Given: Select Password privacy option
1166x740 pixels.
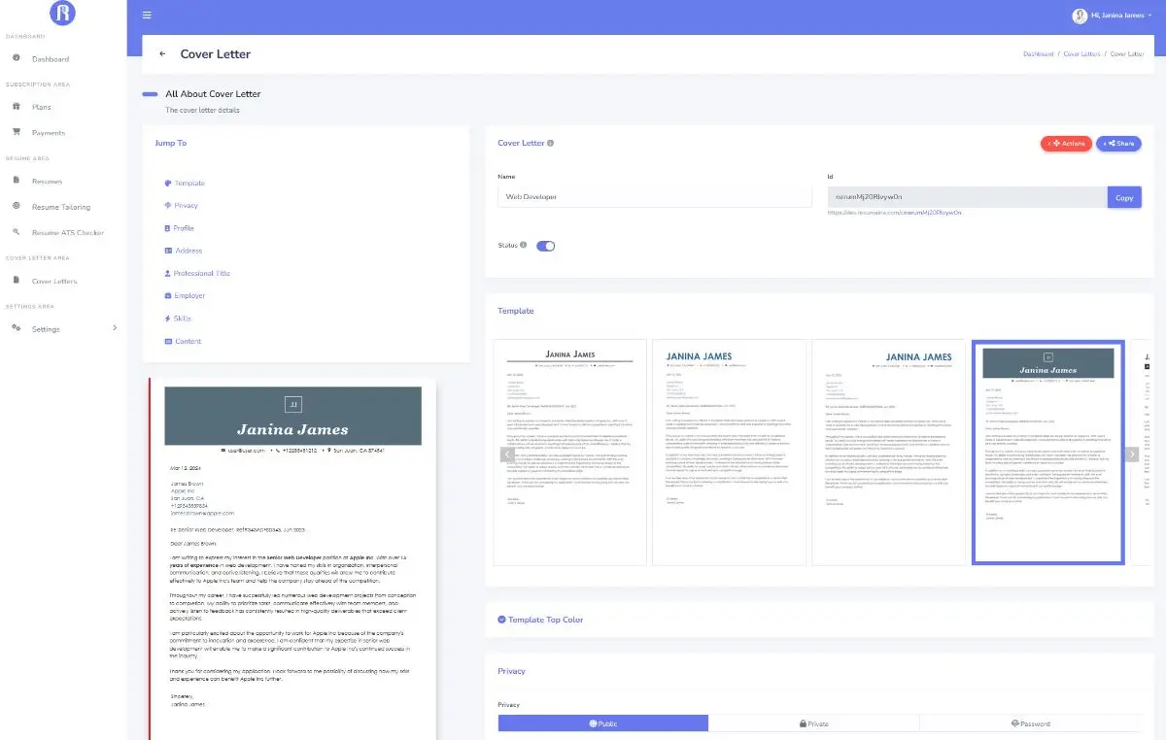Looking at the screenshot, I should point(1030,723).
